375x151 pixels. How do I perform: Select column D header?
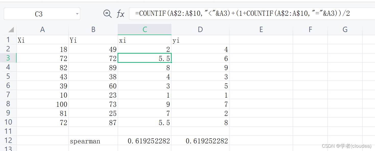[x=200, y=29]
